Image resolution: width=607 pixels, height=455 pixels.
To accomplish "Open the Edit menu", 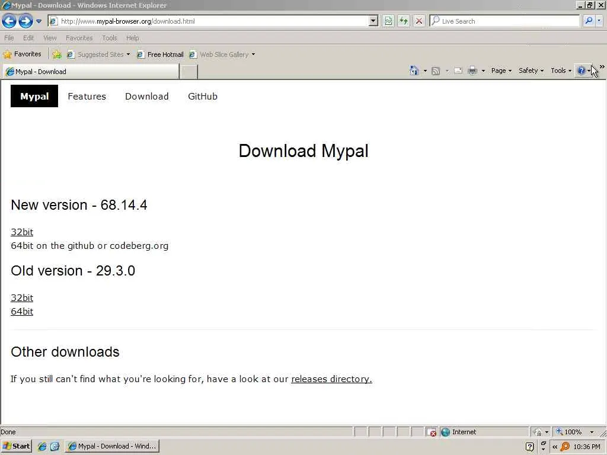I will 28,38.
